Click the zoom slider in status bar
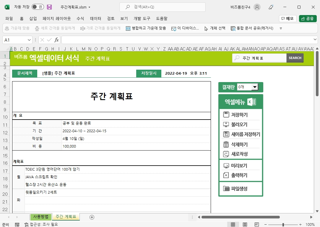 283,225
